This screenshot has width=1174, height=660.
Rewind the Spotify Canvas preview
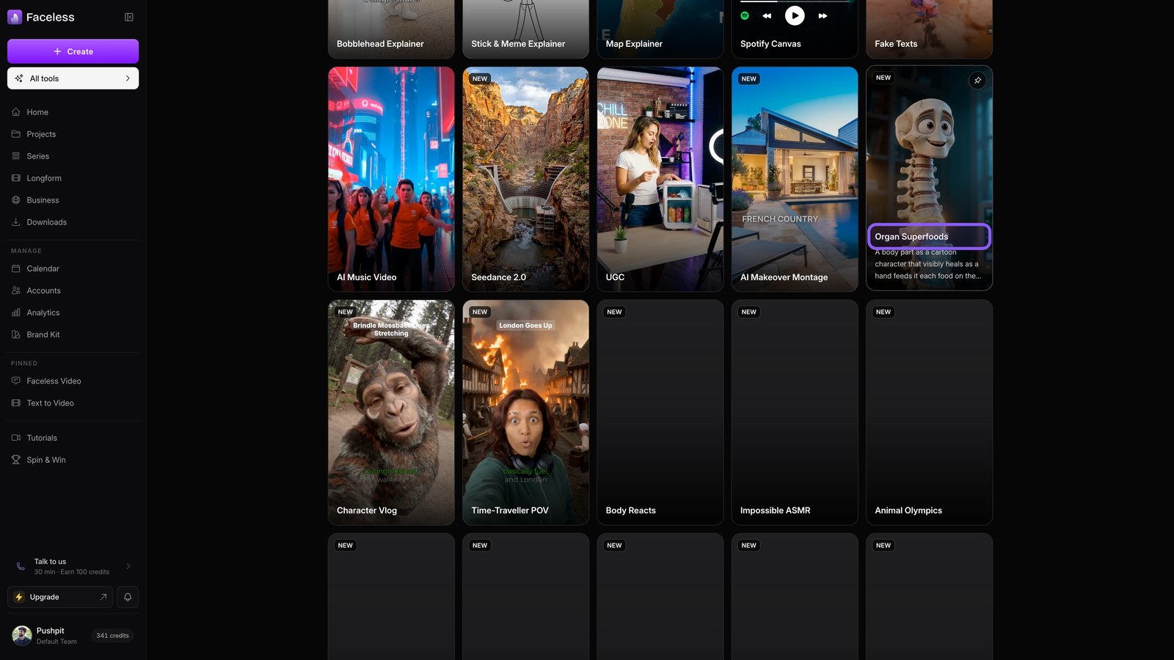(767, 15)
